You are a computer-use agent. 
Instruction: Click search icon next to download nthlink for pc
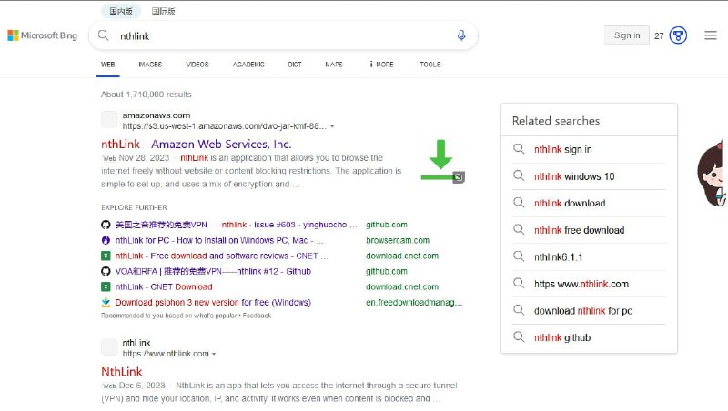[519, 310]
